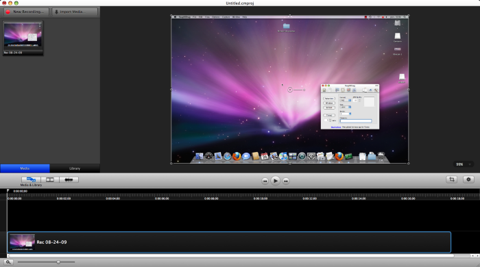The height and width of the screenshot is (267, 480).
Task: Click the rotation handle beside the anchor
Action: click(304, 90)
